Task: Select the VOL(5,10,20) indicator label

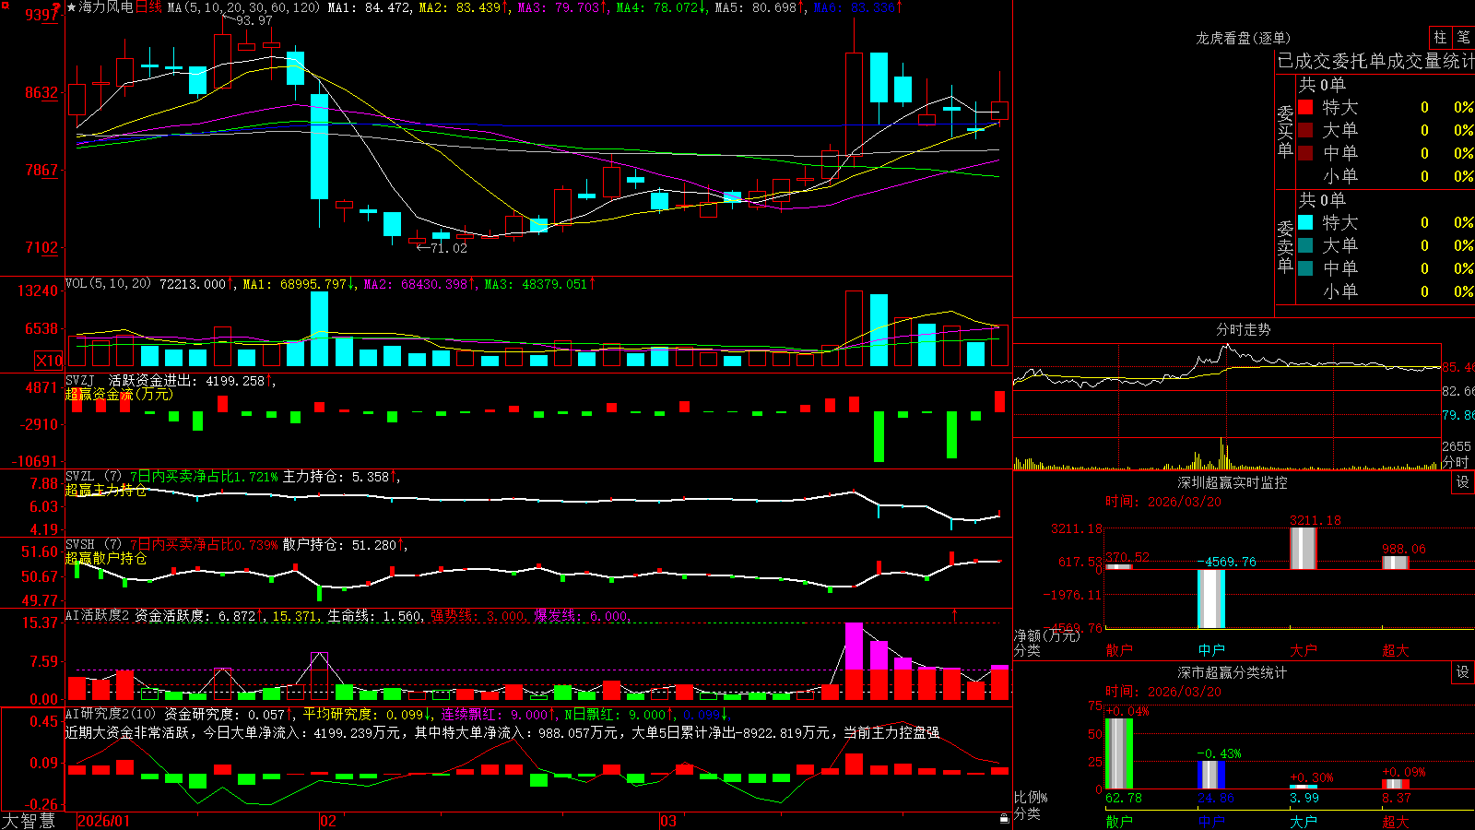Action: [x=108, y=283]
